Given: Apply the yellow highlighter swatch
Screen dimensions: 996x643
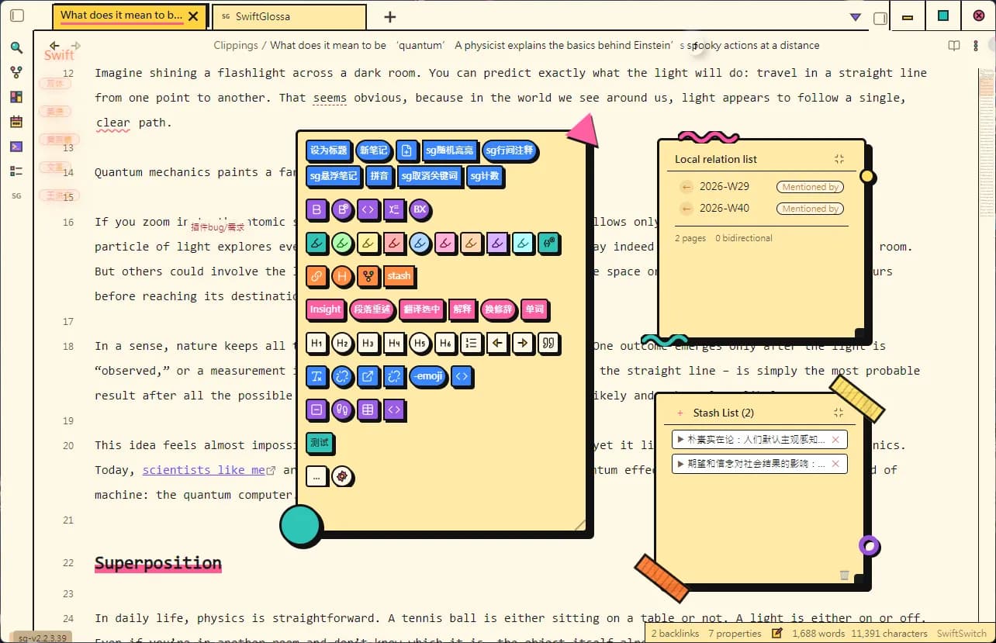Looking at the screenshot, I should point(368,244).
